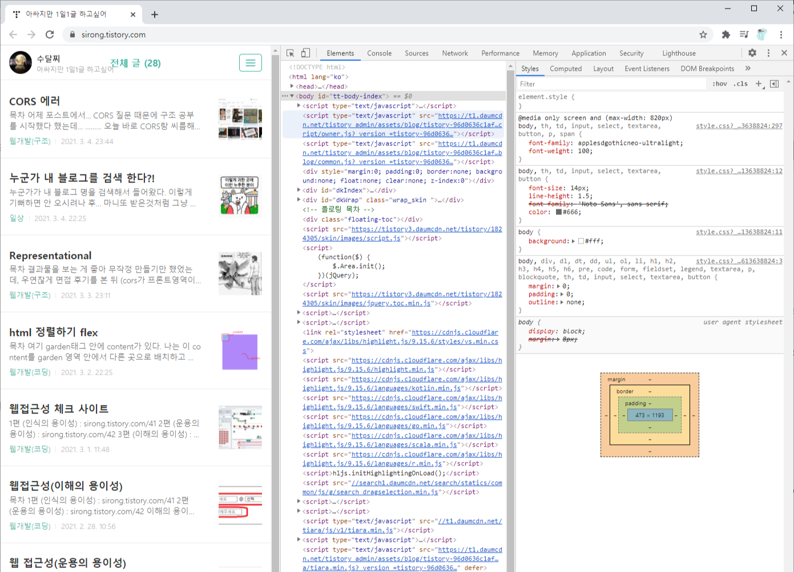The height and width of the screenshot is (572, 794).
Task: Open Chrome's three-dot menu
Action: (x=781, y=34)
